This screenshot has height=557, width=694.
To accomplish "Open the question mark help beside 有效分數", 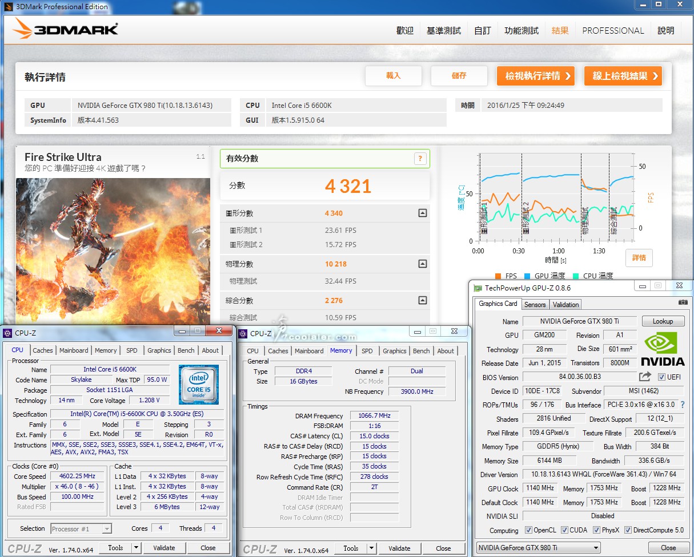I will [420, 159].
